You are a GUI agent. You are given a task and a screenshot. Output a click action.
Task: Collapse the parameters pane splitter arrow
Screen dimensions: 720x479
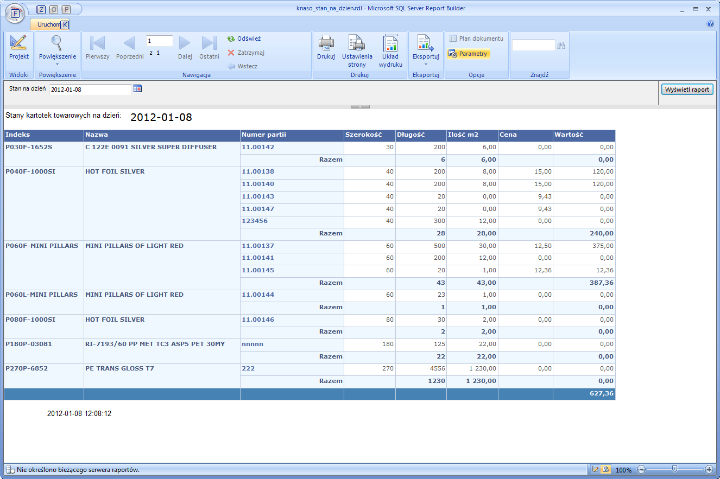360,106
